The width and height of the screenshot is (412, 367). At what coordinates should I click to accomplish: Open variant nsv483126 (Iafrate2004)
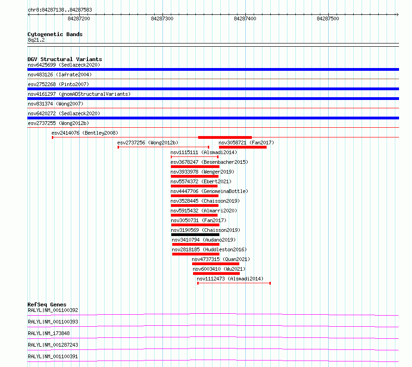point(60,75)
